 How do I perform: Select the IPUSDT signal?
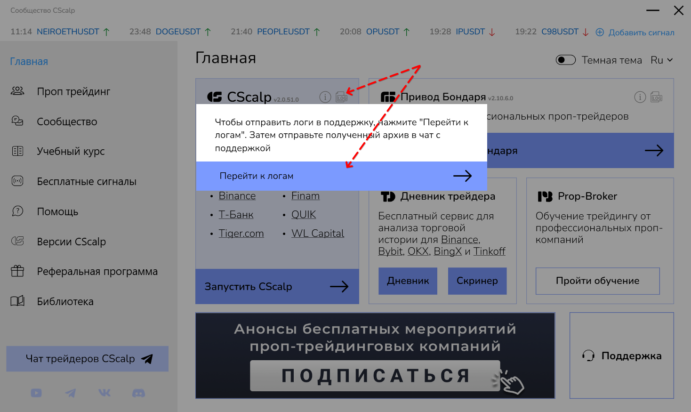470,32
